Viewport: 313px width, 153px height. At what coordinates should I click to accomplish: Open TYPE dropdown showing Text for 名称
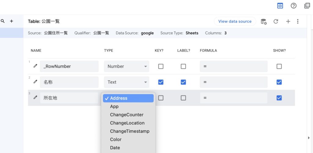(x=127, y=82)
